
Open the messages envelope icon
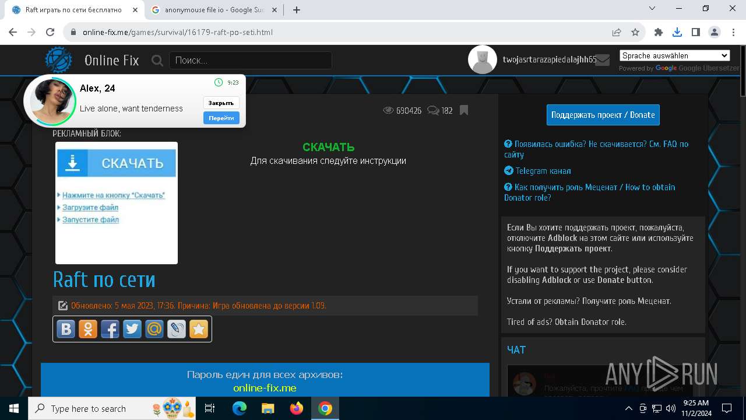tap(602, 60)
